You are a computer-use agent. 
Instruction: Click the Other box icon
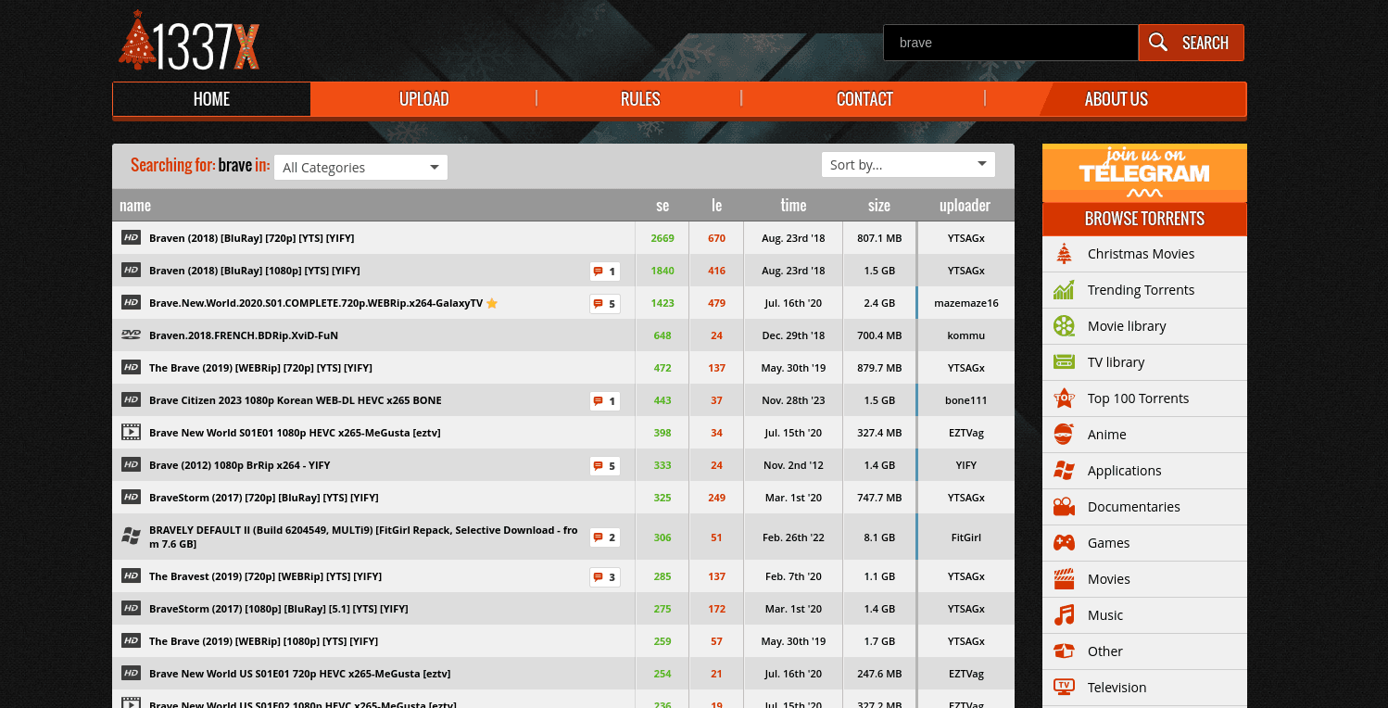tap(1064, 651)
